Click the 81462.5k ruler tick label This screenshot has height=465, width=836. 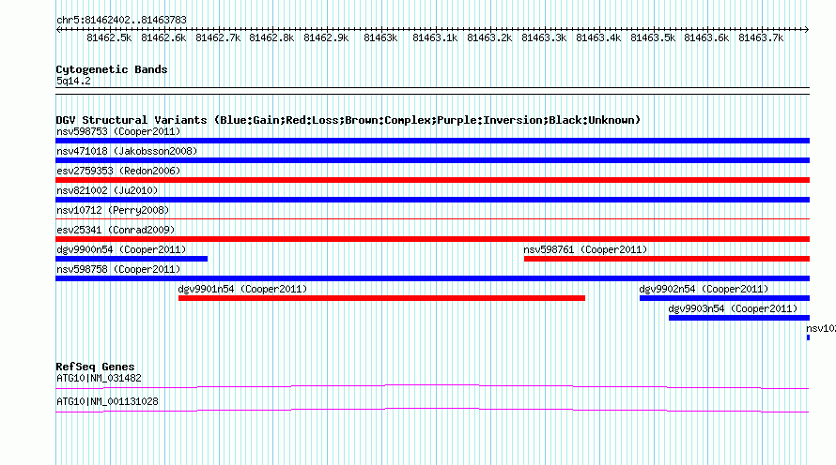(109, 37)
